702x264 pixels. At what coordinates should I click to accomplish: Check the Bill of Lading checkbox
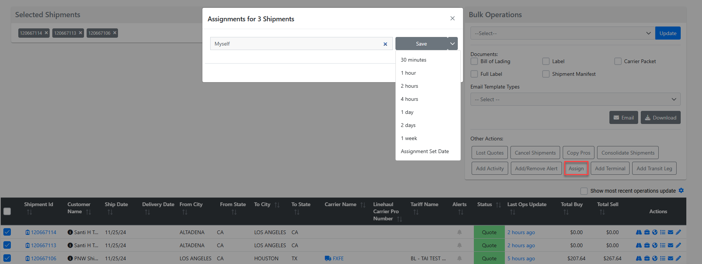474,61
